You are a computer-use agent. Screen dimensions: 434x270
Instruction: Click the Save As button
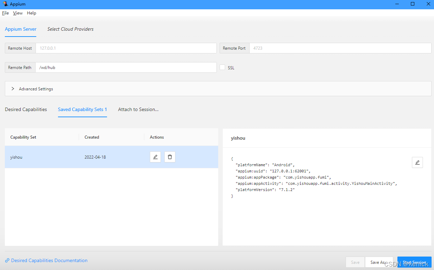click(x=379, y=262)
